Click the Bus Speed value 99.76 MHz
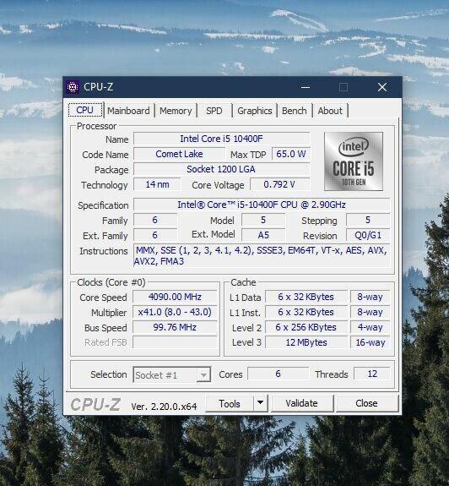The width and height of the screenshot is (449, 486). 176,327
